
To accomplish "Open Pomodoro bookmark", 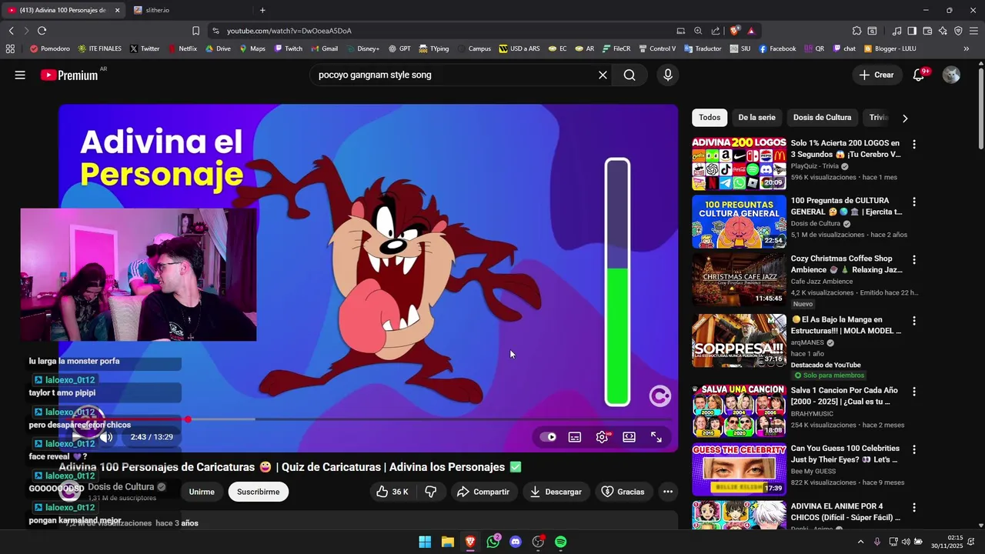I will click(49, 48).
